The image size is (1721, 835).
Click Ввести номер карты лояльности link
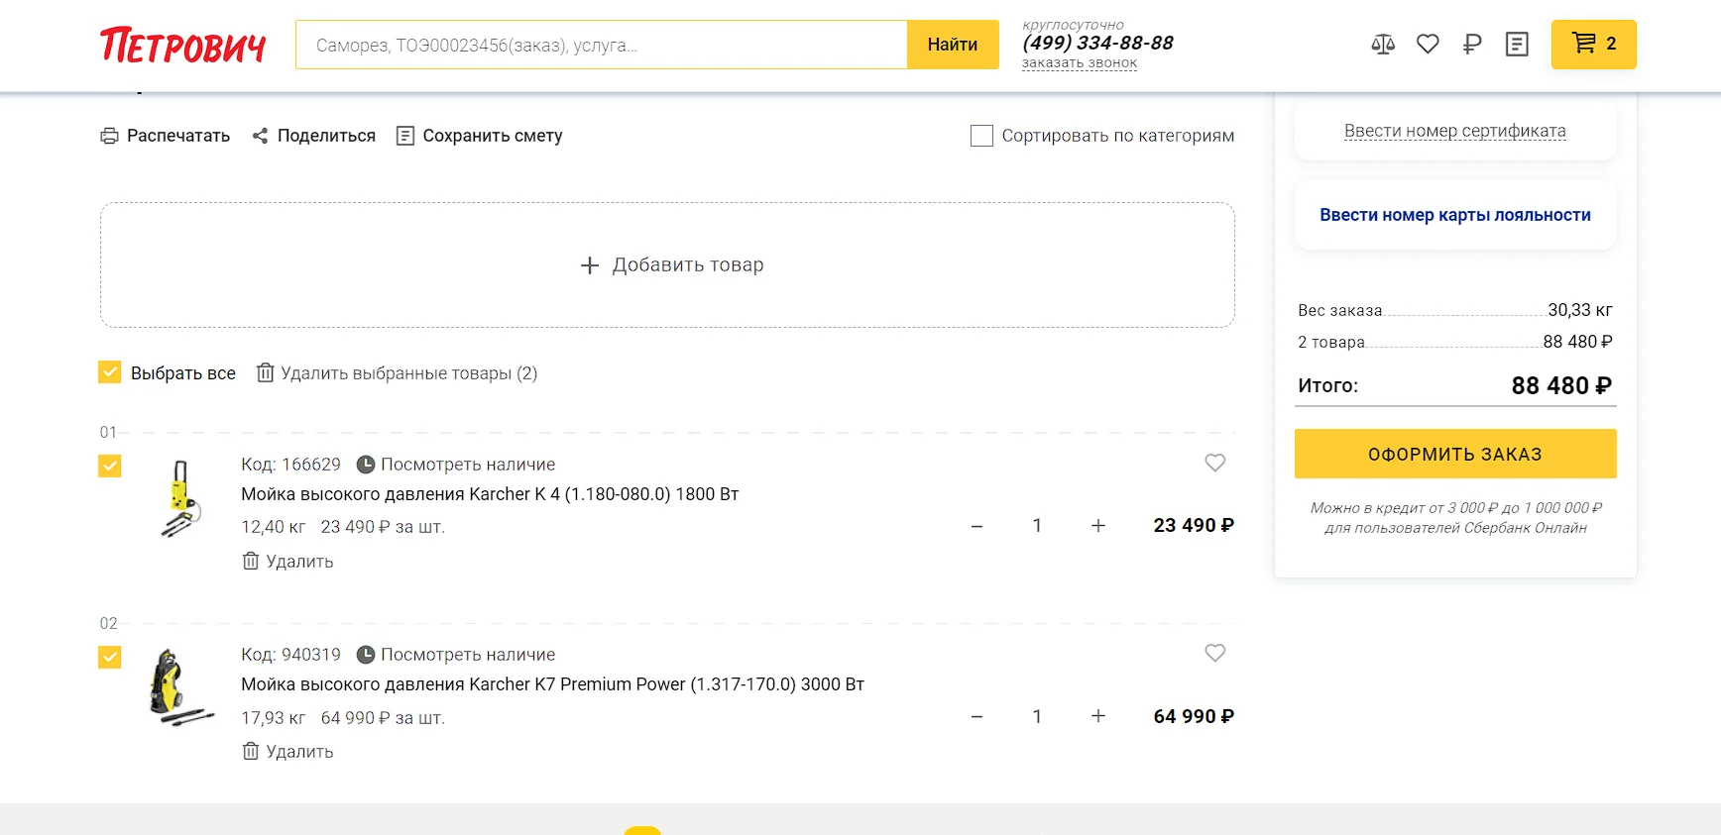point(1454,215)
